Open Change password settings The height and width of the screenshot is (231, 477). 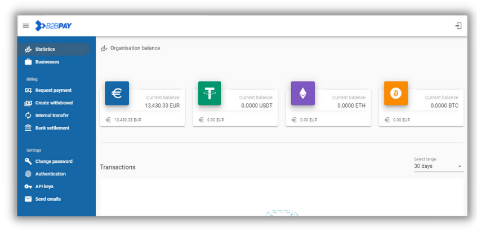54,161
